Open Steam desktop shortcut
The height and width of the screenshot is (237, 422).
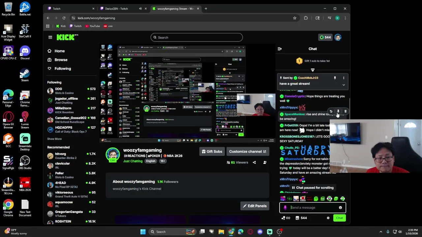[x=25, y=74]
